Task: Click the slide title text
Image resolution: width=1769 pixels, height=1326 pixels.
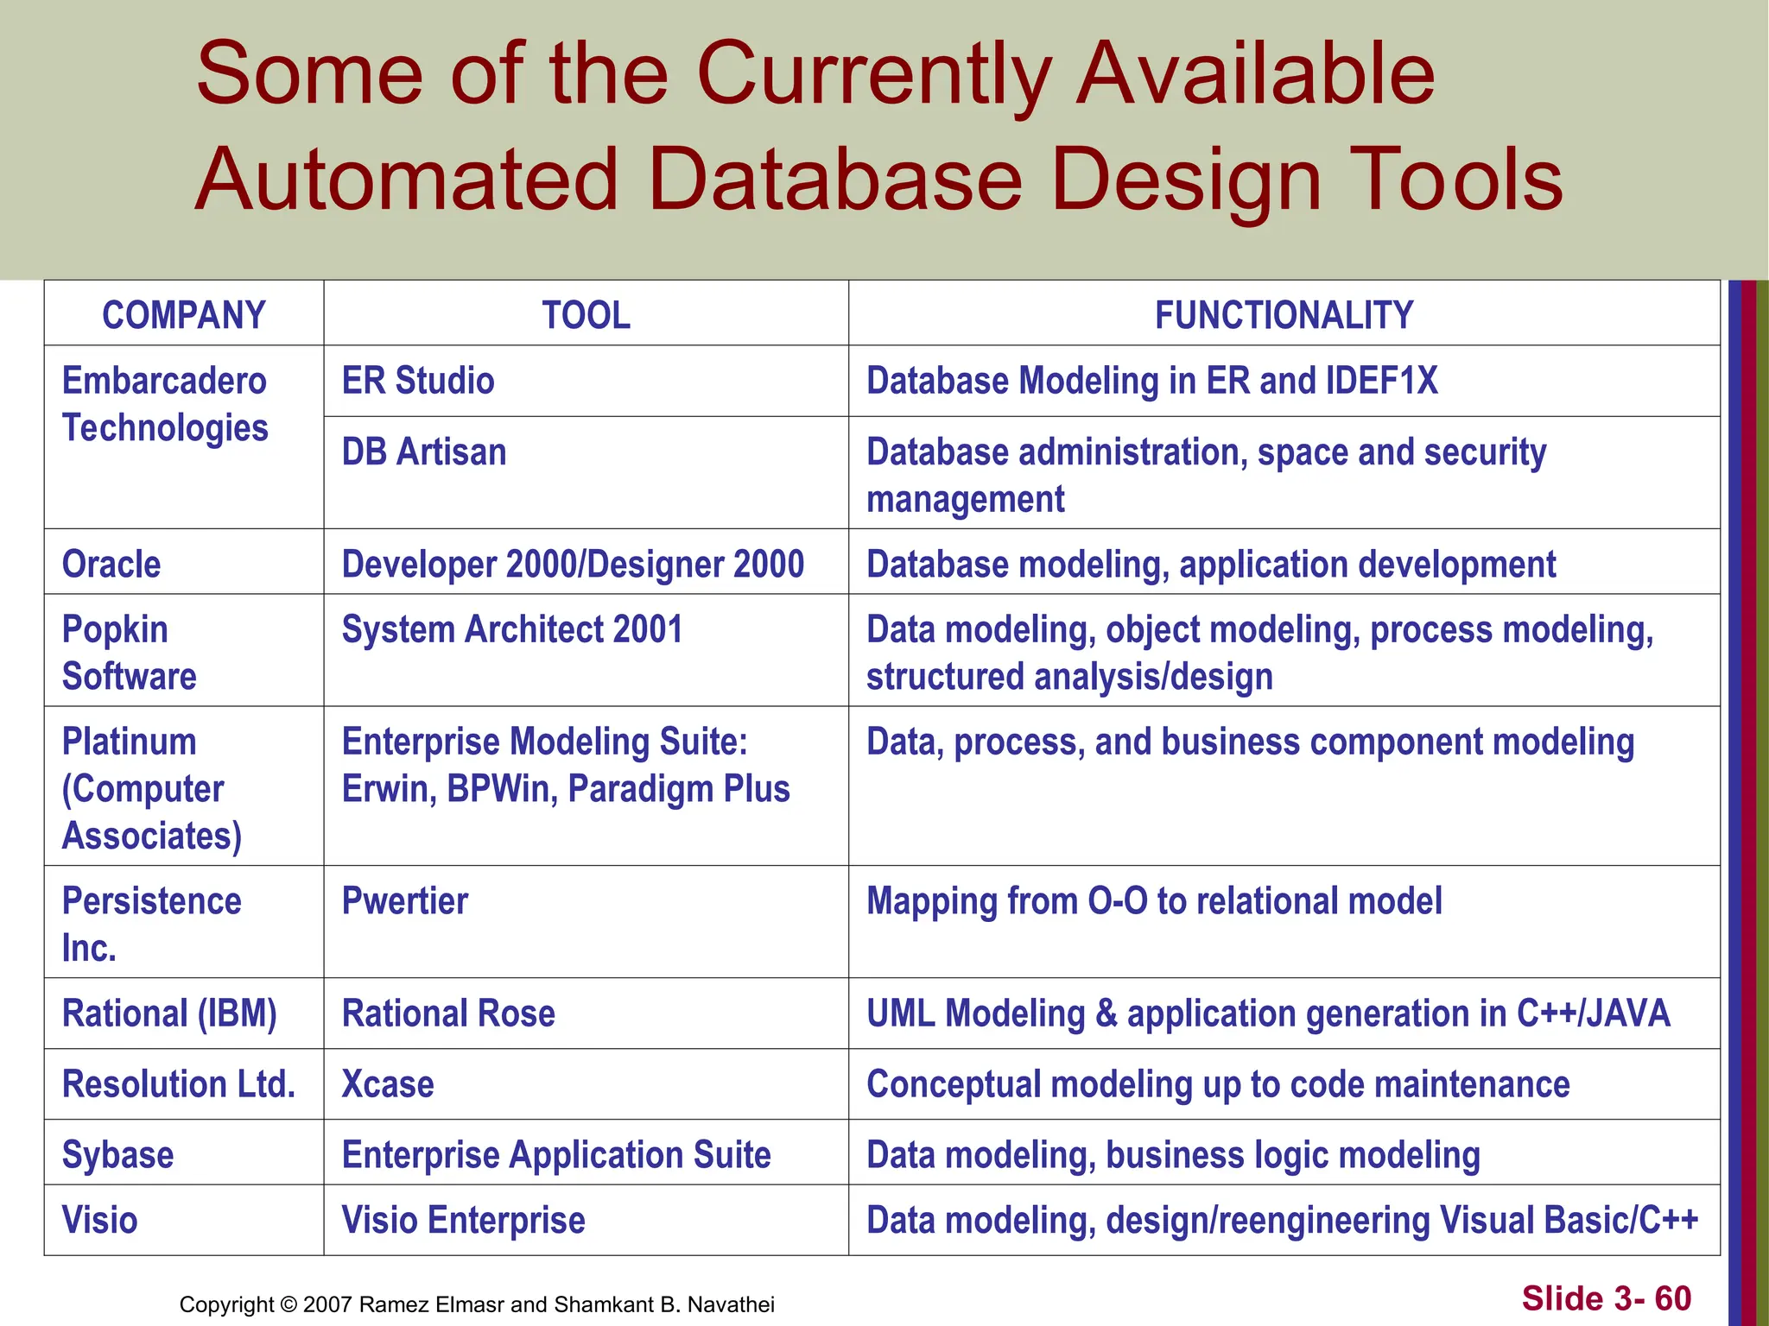Action: [879, 127]
